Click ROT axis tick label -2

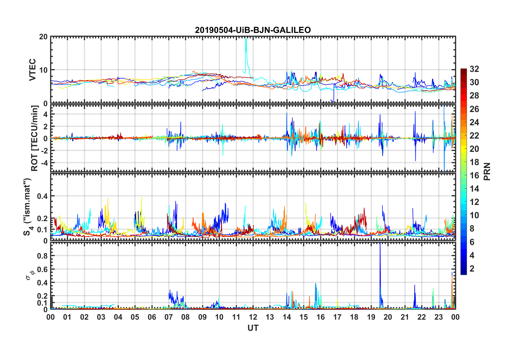45,150
